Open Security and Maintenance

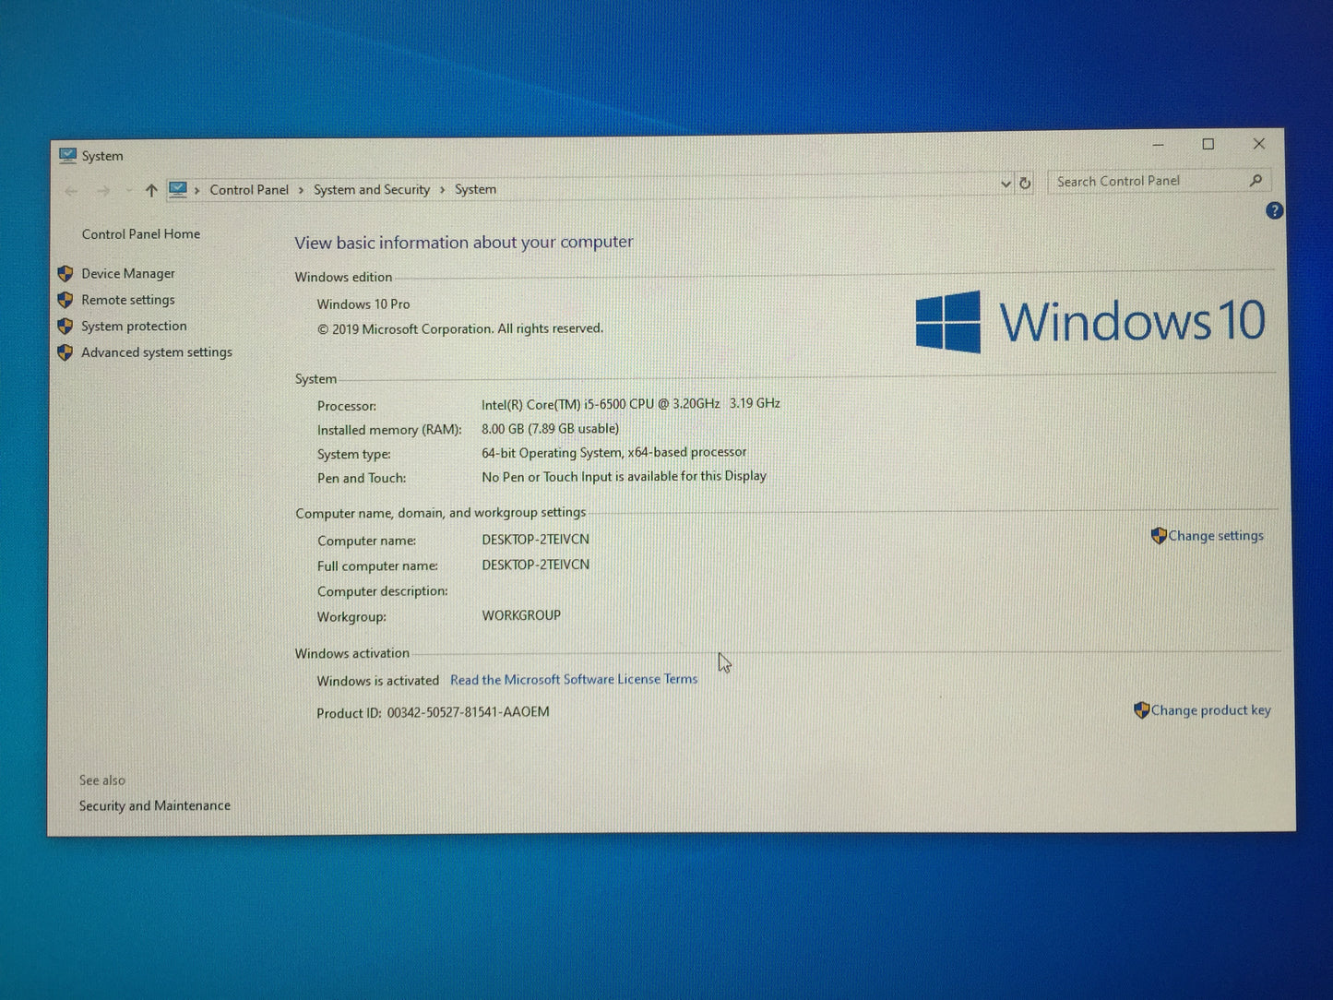coord(154,806)
